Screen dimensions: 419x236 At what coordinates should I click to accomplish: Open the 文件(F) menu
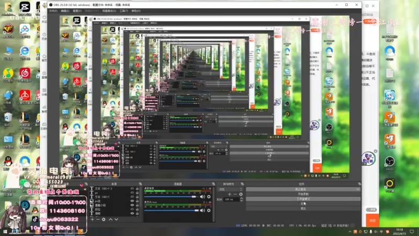click(53, 11)
